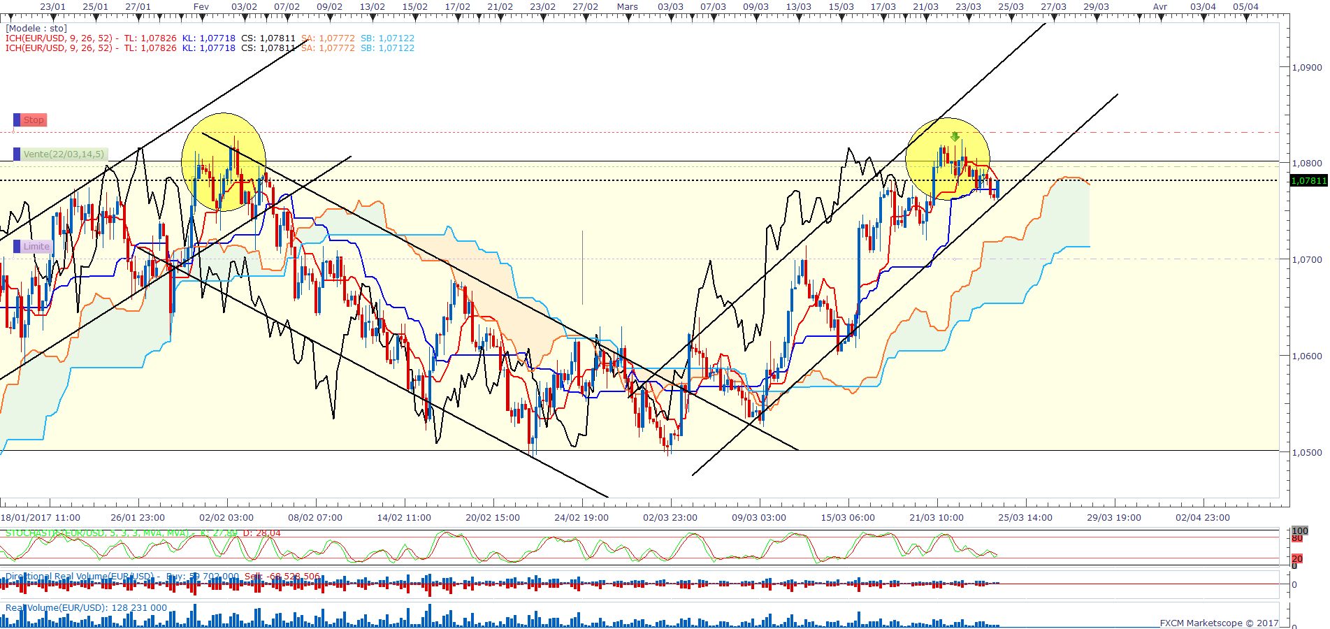Click the 17/03 date on the top axis

[883, 7]
